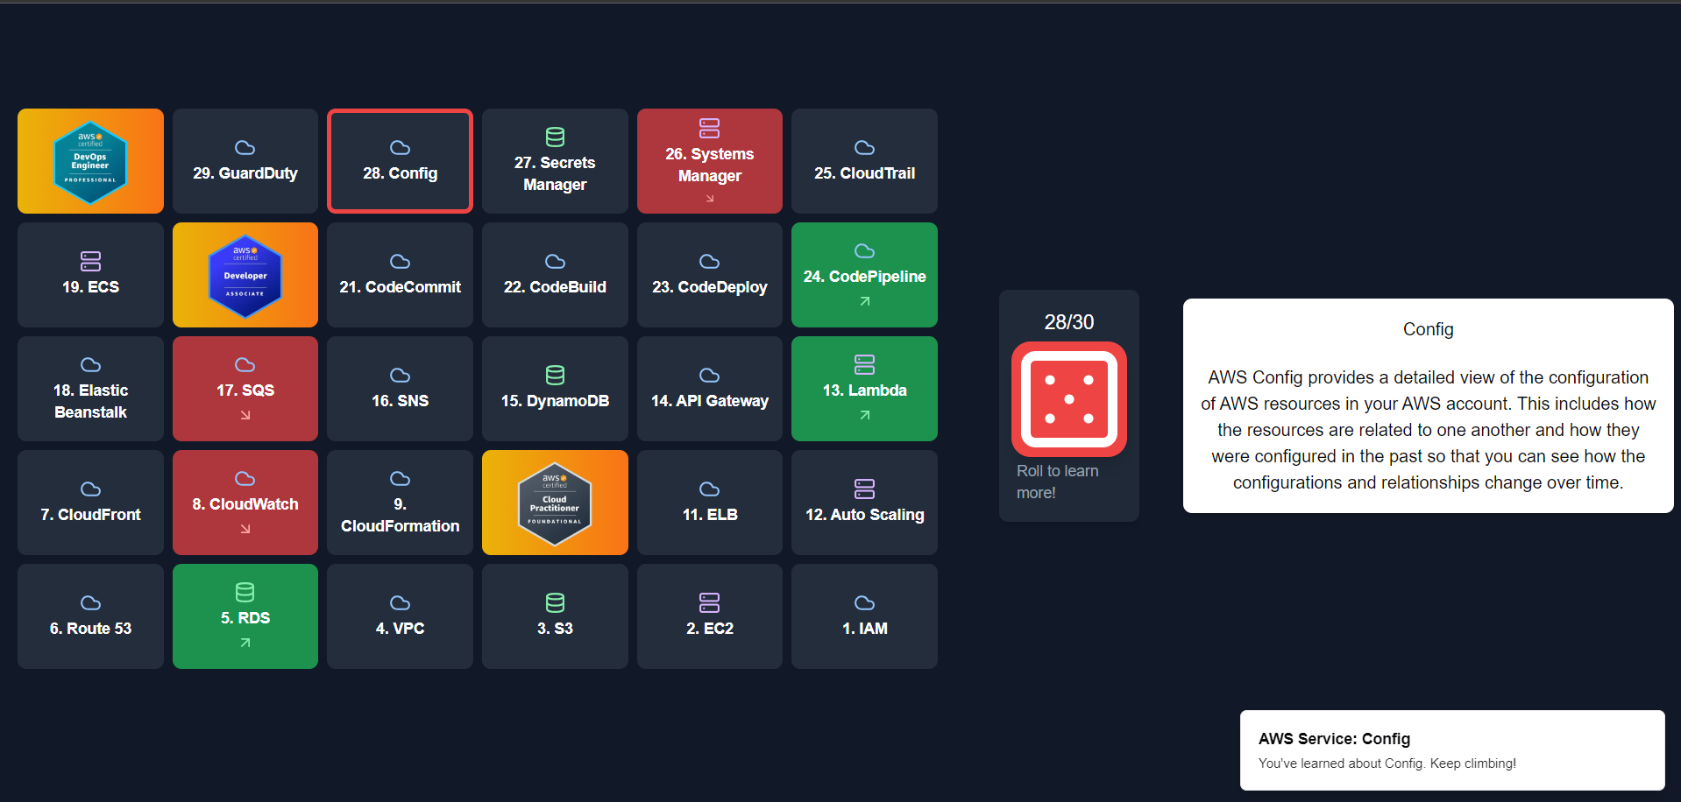Click the down arrow on Systems Manager tile
The width and height of the screenshot is (1681, 802).
click(x=710, y=198)
